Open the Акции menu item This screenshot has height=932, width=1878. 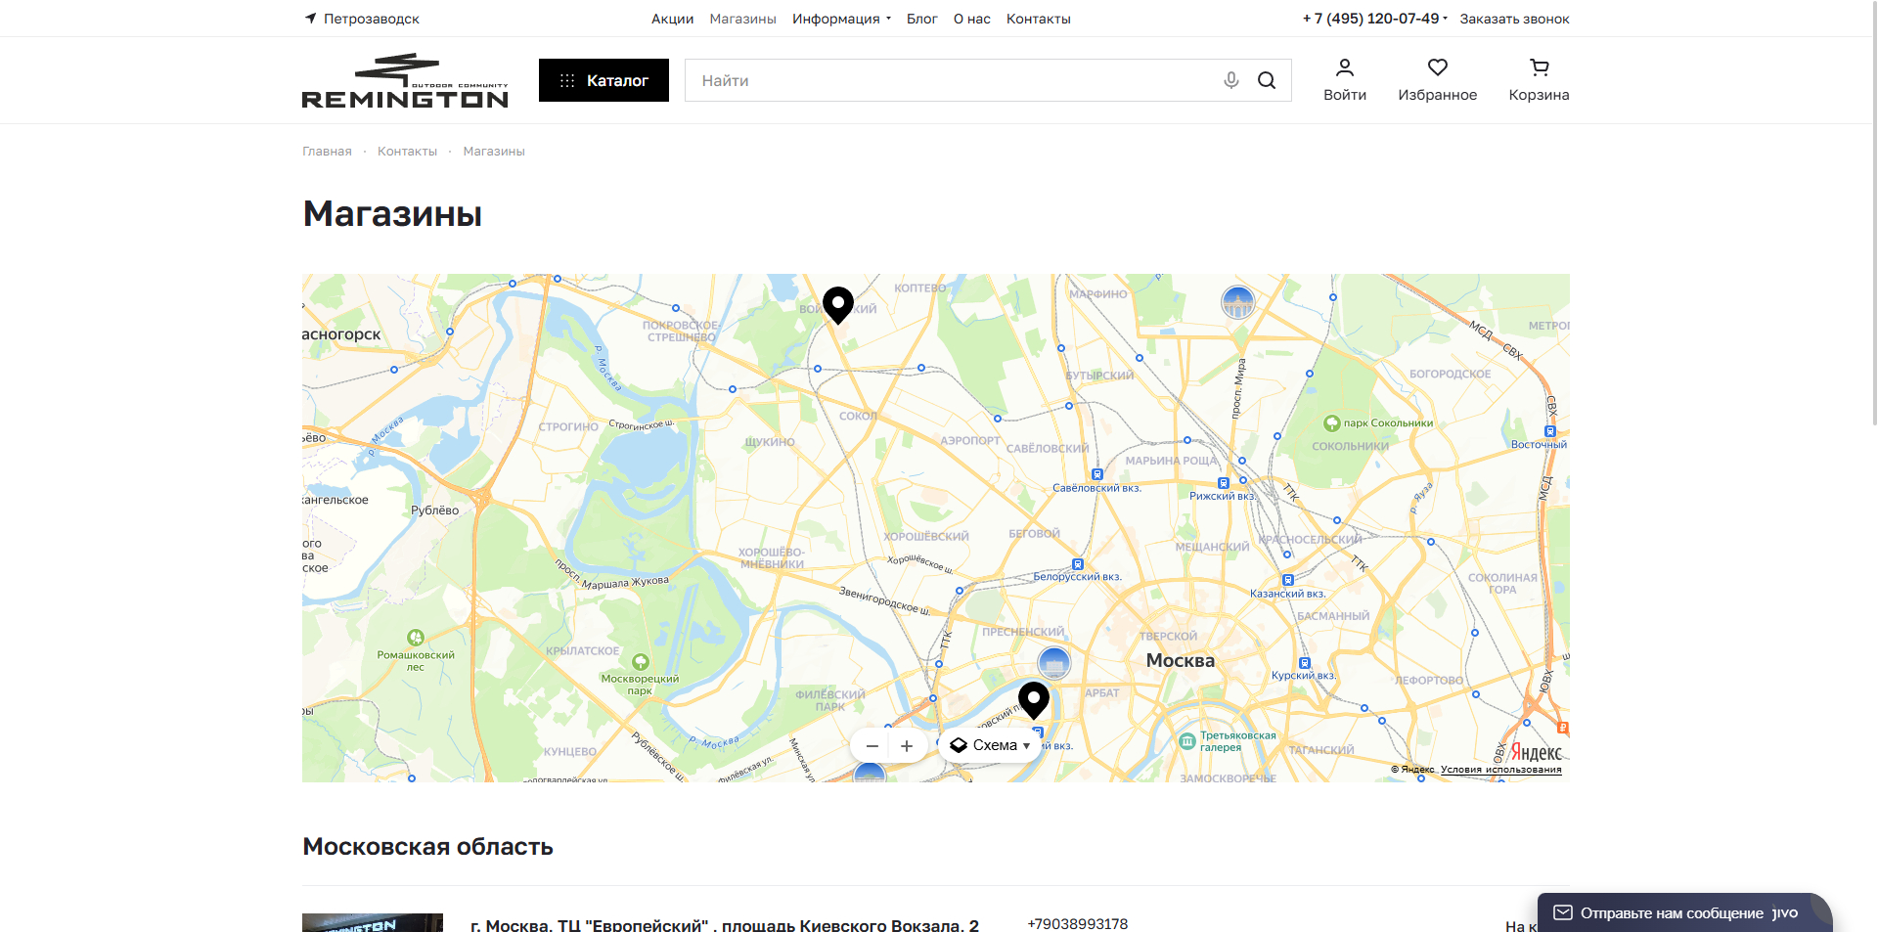coord(672,19)
